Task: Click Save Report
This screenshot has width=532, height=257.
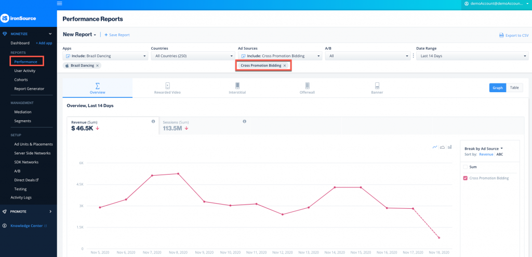Action: (117, 35)
